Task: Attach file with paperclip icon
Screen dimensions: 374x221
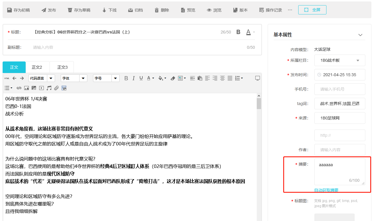Action: [x=56, y=88]
